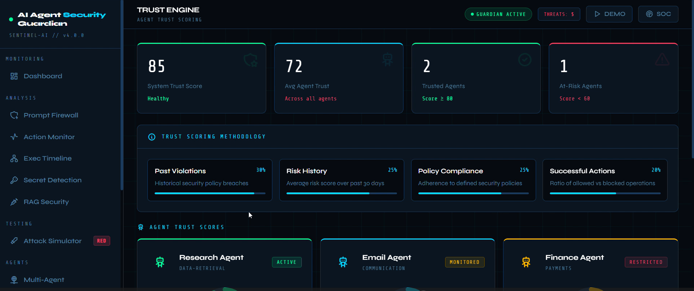
Task: Click the 'Healthy' status text
Action: pos(158,99)
